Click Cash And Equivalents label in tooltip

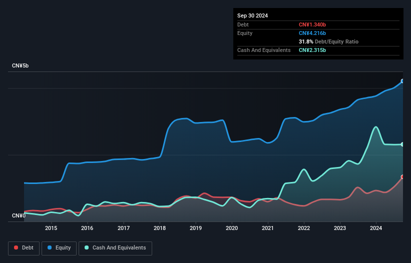264,50
